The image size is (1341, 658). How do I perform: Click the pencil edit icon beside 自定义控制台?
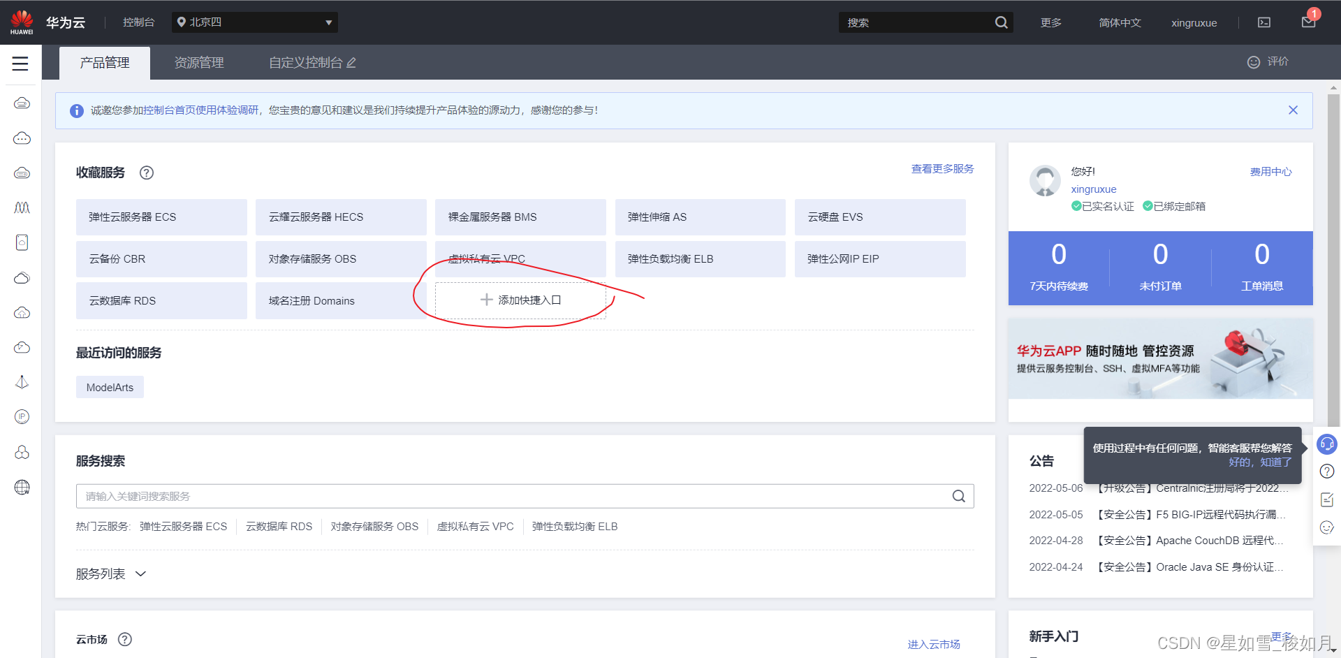coord(351,63)
